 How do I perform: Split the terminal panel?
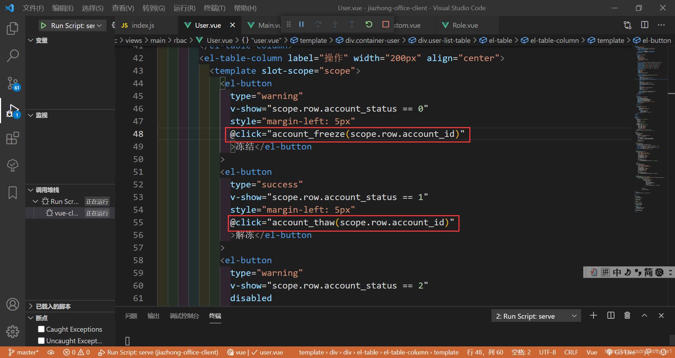(x=611, y=316)
